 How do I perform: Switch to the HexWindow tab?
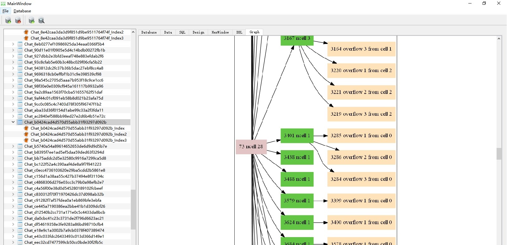(x=220, y=32)
